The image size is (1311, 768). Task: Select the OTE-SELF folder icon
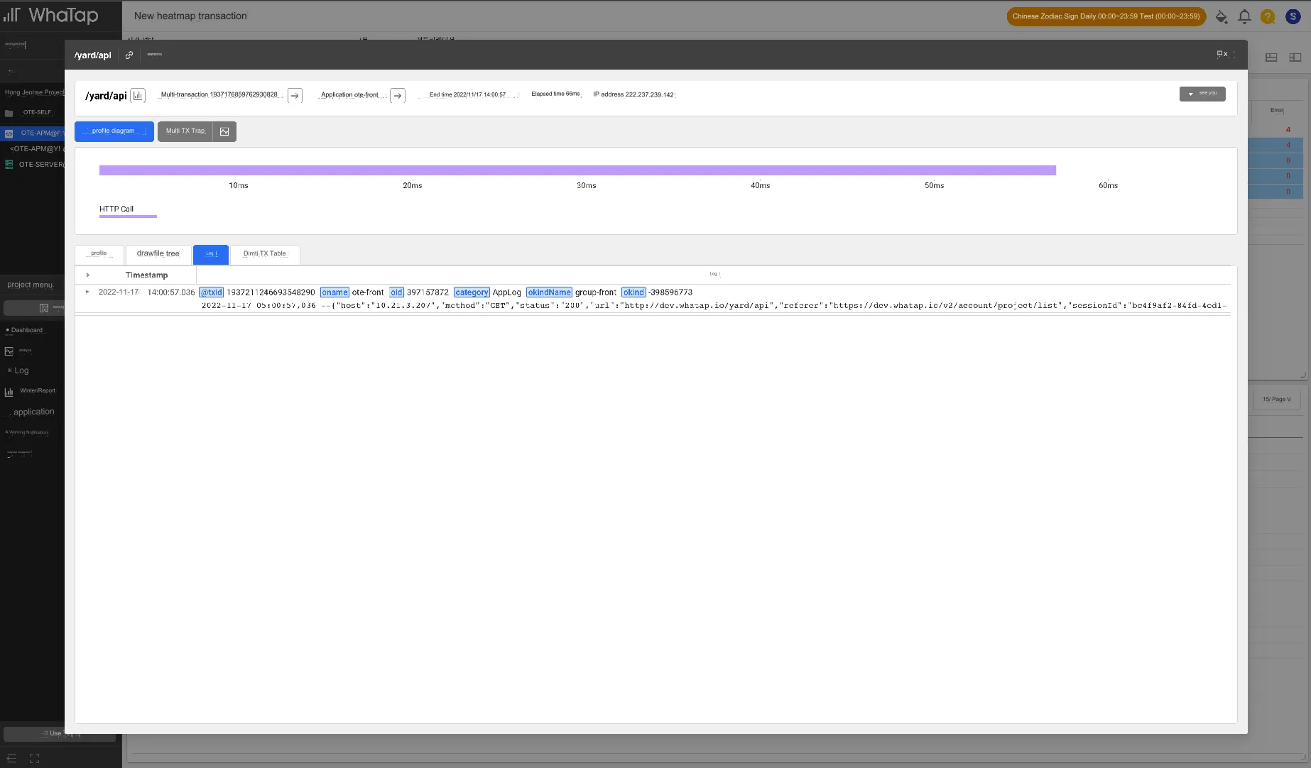click(9, 113)
